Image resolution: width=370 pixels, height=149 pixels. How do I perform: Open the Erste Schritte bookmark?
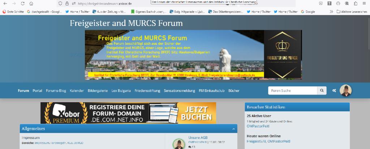pyautogui.click(x=13, y=12)
